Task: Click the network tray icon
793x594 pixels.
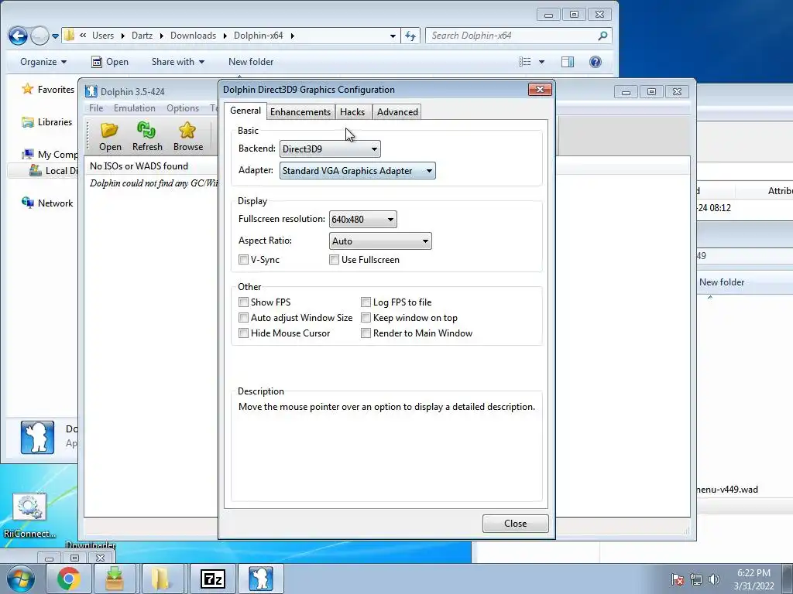Action: pos(696,579)
